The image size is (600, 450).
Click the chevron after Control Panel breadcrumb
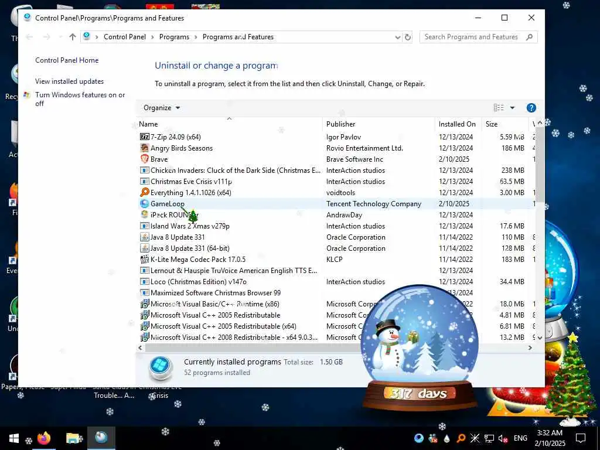[152, 37]
